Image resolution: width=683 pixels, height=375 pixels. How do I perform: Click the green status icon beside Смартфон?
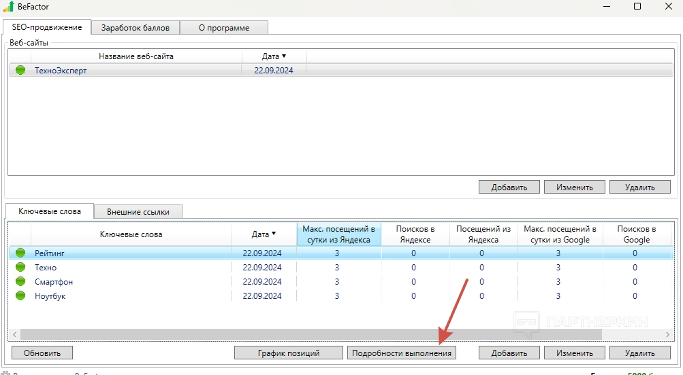click(x=20, y=282)
